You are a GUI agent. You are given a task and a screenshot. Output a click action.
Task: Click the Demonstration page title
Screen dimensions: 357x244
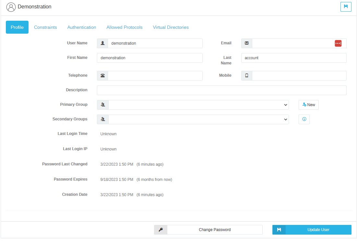coord(35,7)
